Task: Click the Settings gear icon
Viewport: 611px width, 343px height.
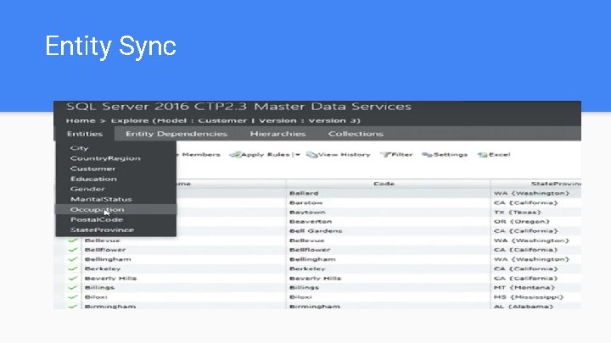Action: click(x=427, y=155)
